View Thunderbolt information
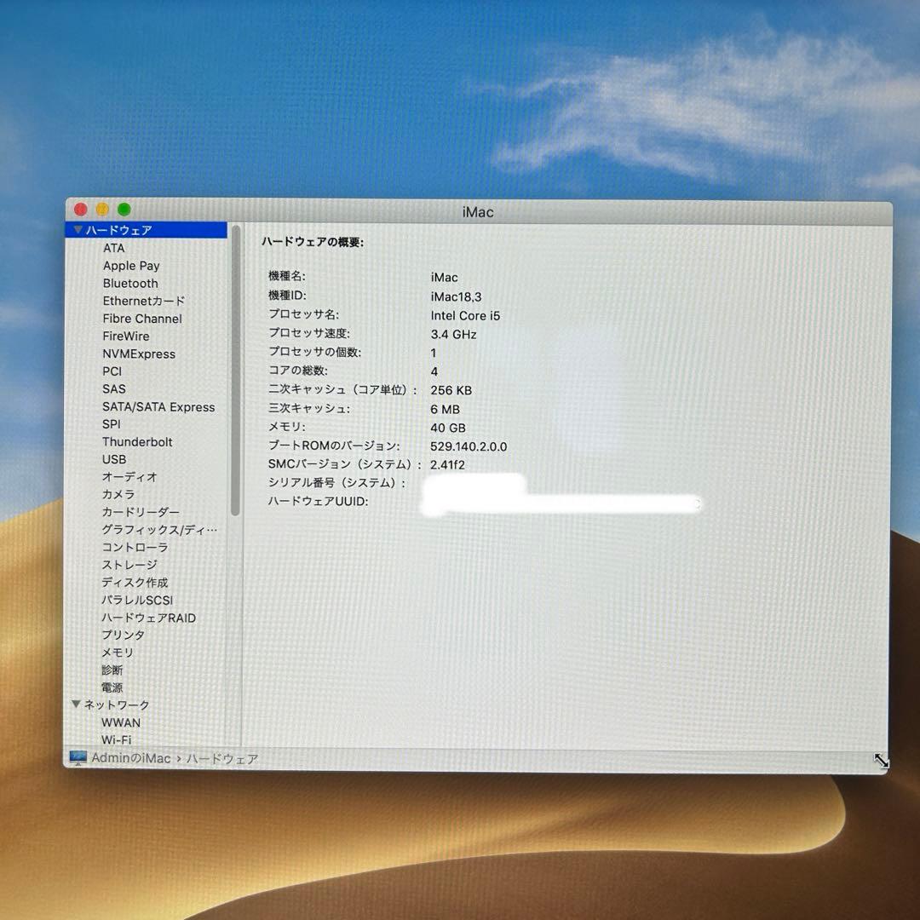The image size is (920, 920). tap(136, 442)
